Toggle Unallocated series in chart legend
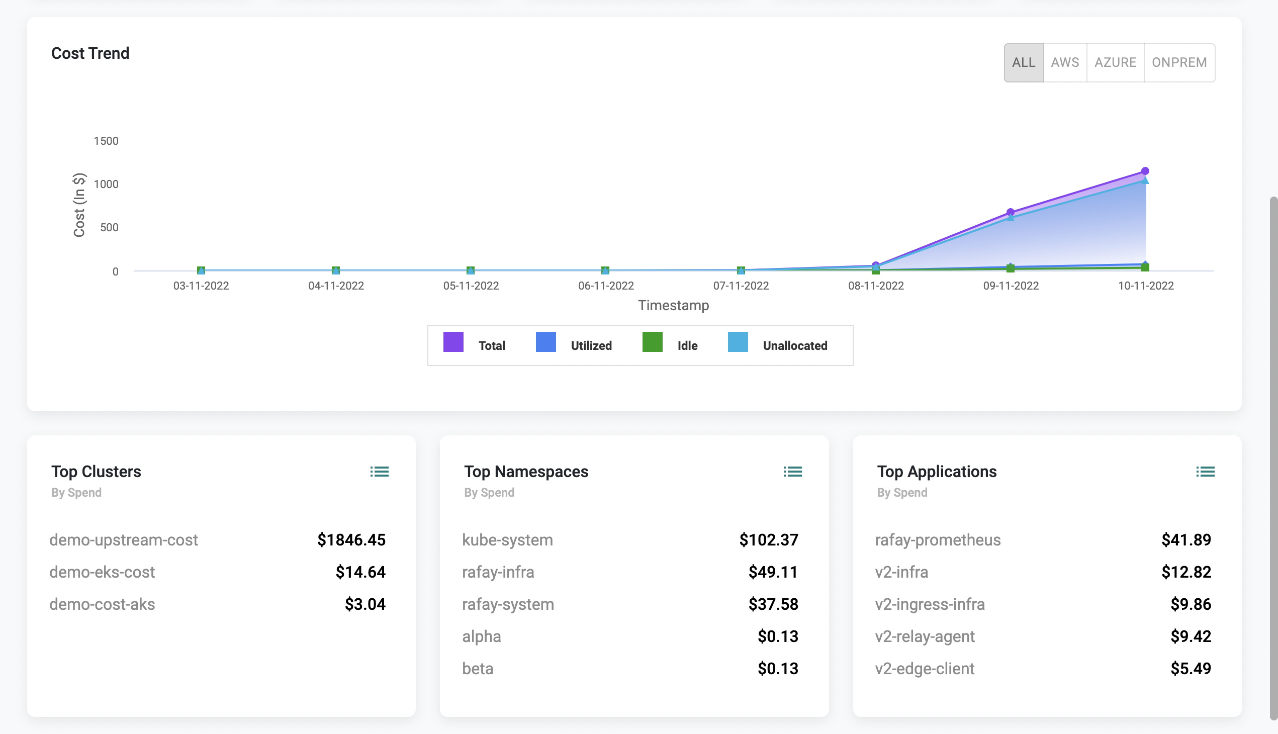1278x734 pixels. [794, 345]
